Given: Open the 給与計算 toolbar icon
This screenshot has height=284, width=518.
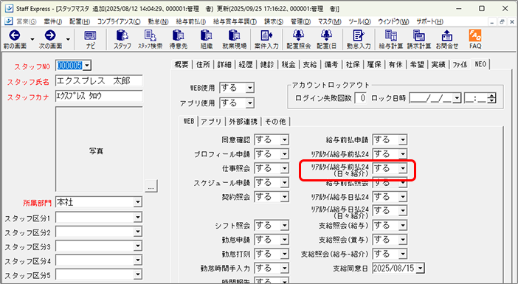Looking at the screenshot, I should click(x=391, y=39).
